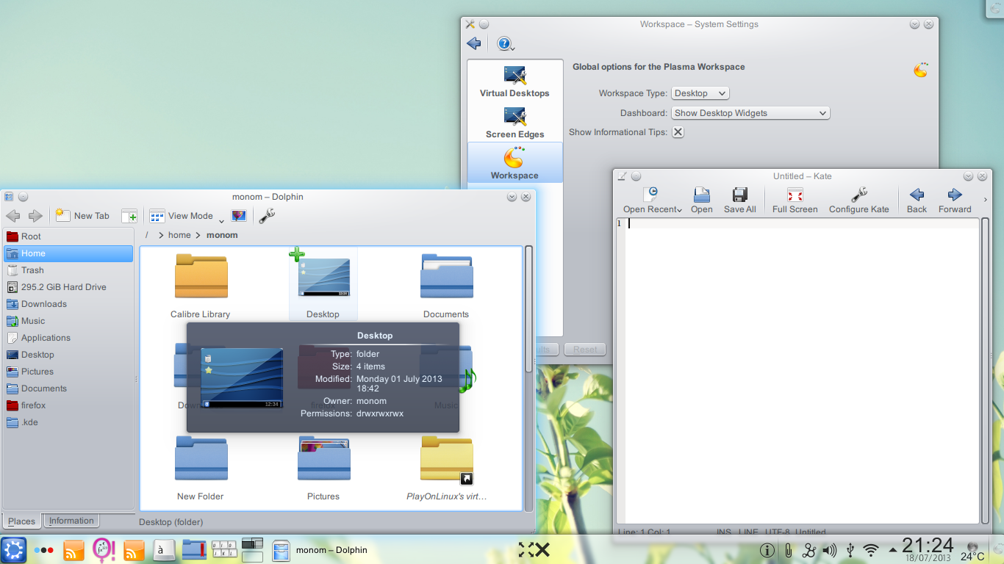Click the activities dots icon in the panel
Screen dimensions: 1004x564
(x=43, y=550)
